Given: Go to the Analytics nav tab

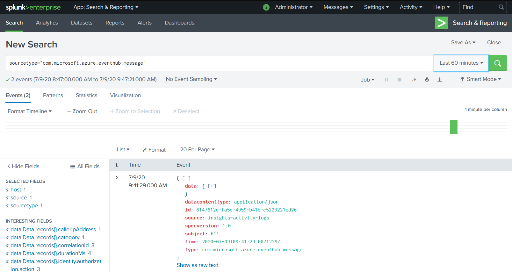Looking at the screenshot, I should click(x=47, y=23).
